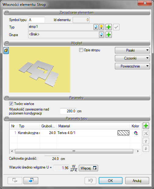Open the type list icon next to strop1
This screenshot has width=154, height=189.
[96, 27]
